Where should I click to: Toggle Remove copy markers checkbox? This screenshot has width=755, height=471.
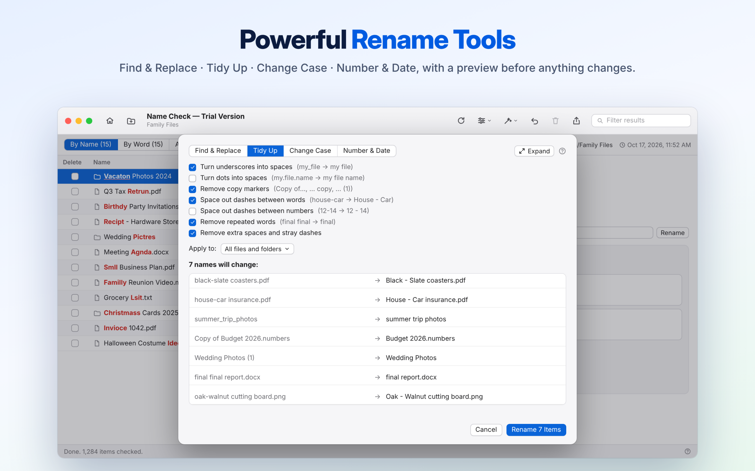(x=193, y=189)
